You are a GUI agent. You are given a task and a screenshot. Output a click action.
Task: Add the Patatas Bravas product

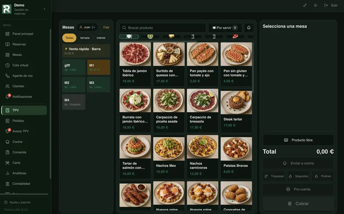pos(236,157)
